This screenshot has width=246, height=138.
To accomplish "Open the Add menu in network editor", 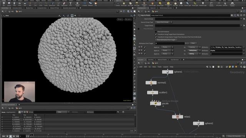I will 141,67.
